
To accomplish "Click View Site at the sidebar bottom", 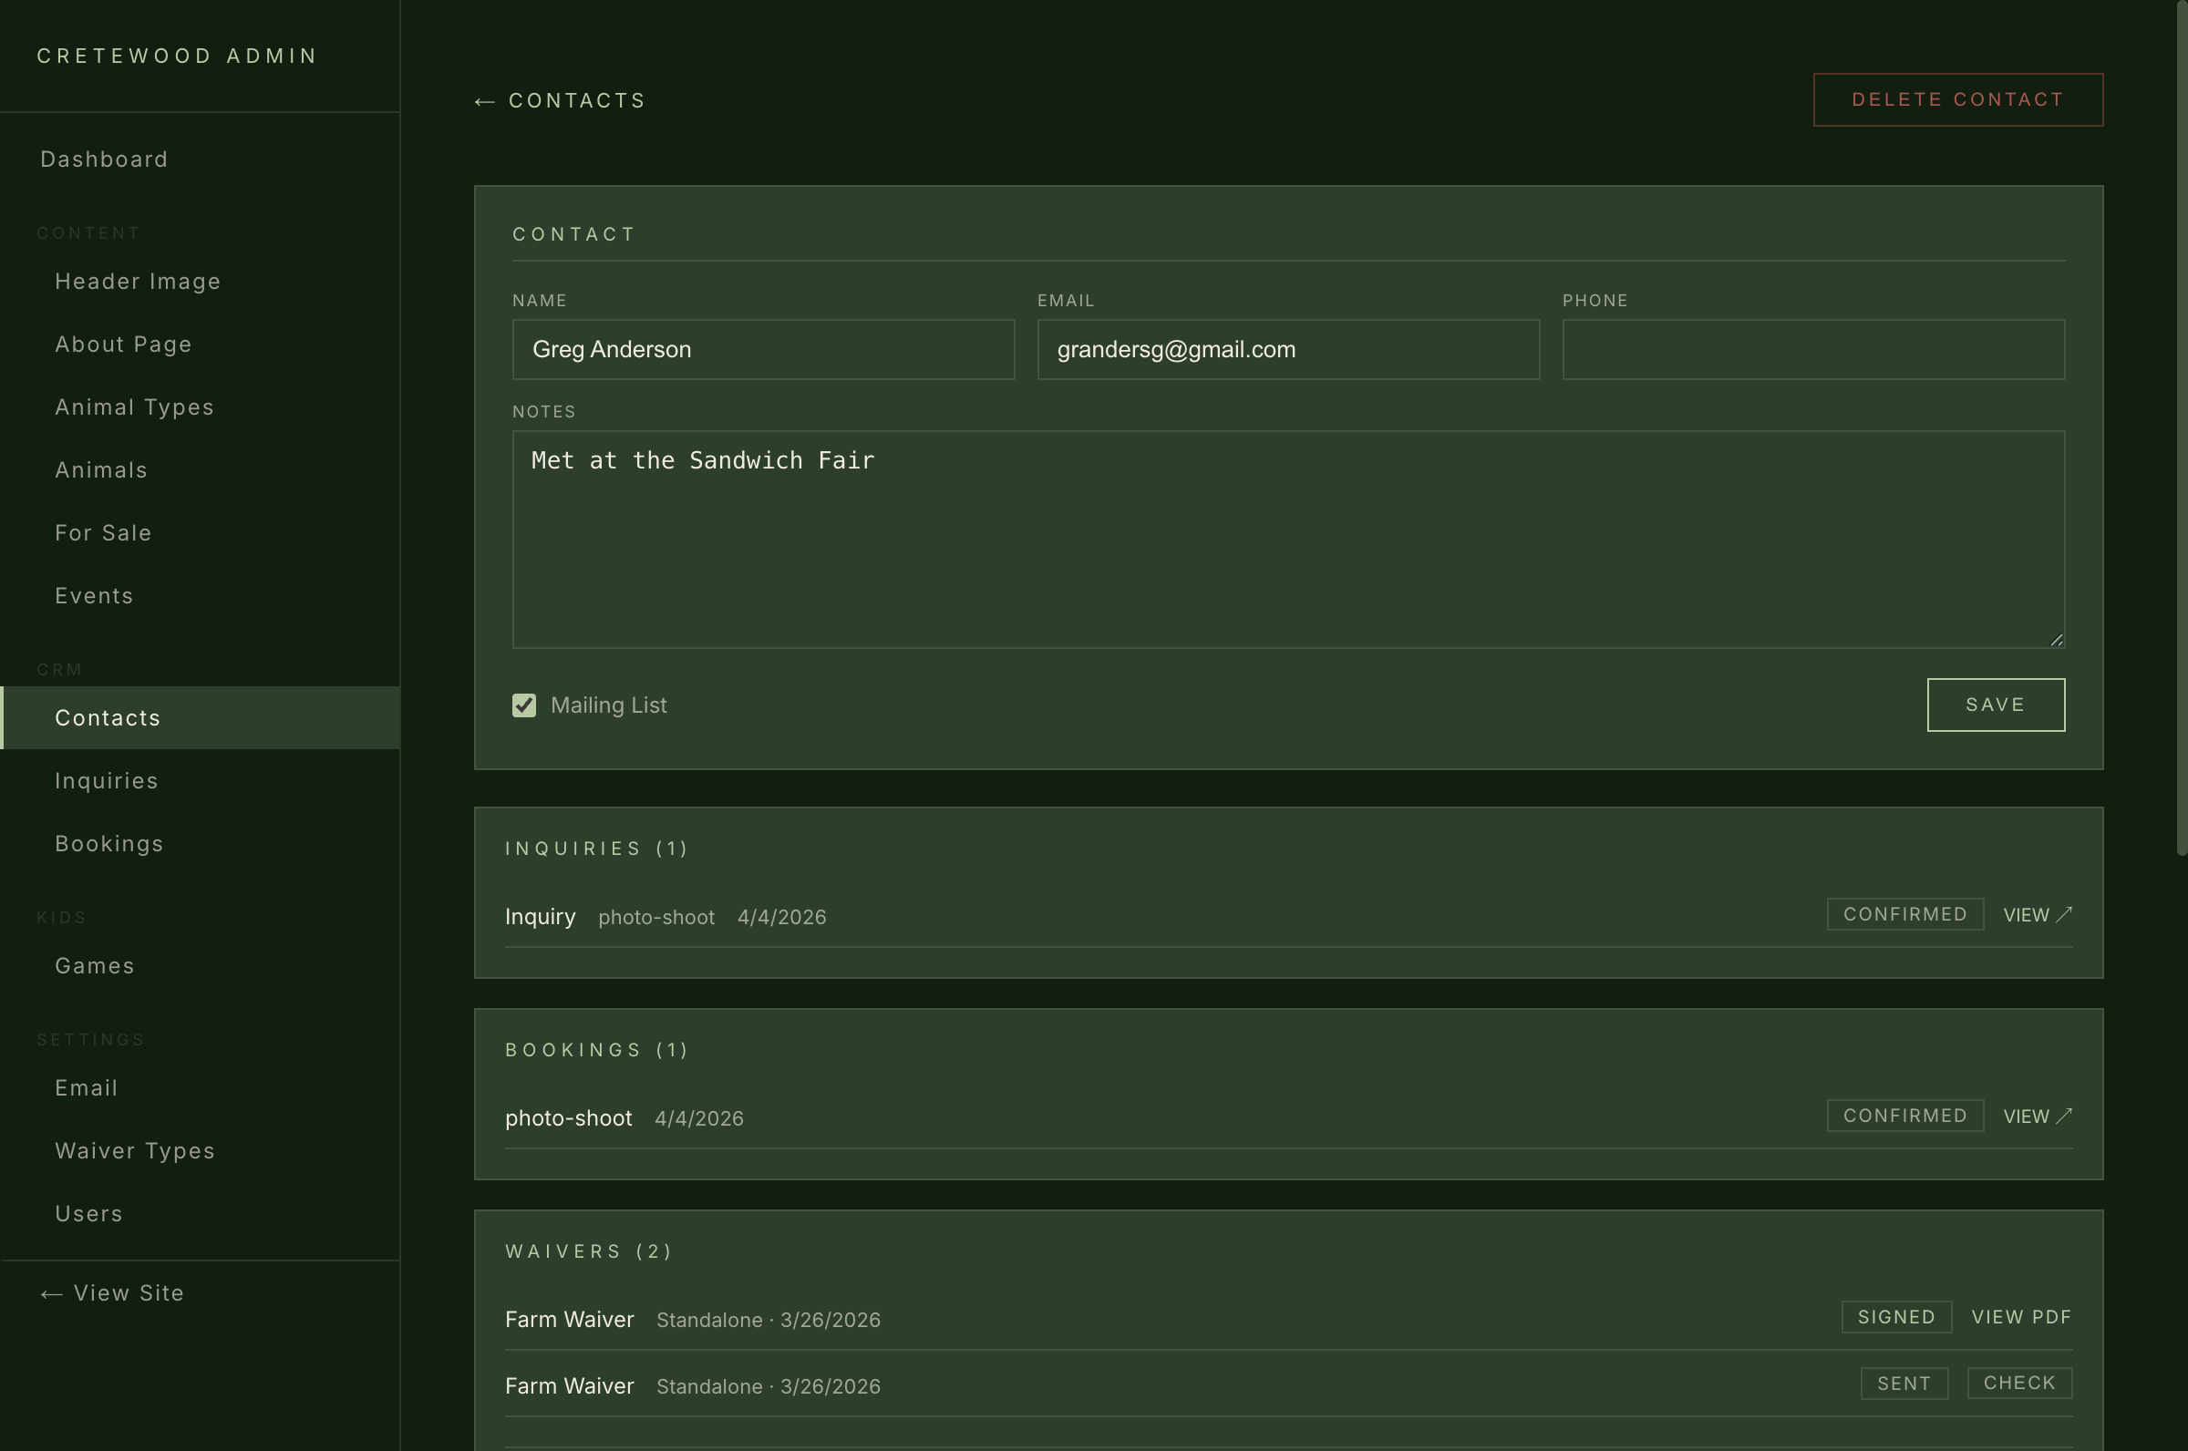I will click(111, 1292).
